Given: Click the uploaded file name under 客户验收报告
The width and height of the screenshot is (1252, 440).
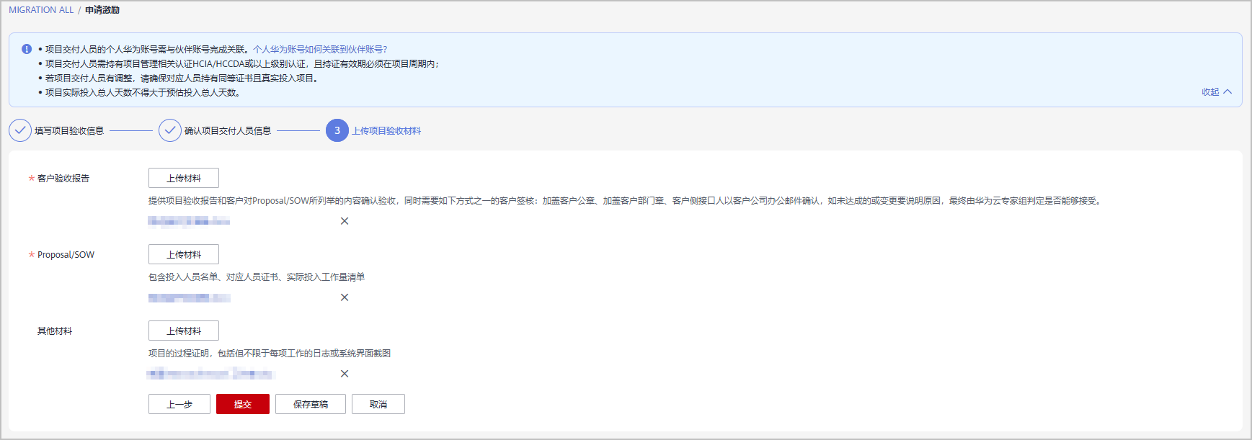Looking at the screenshot, I should [189, 221].
